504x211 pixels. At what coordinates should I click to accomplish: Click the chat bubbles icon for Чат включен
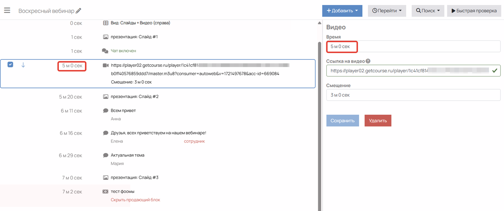click(x=105, y=51)
